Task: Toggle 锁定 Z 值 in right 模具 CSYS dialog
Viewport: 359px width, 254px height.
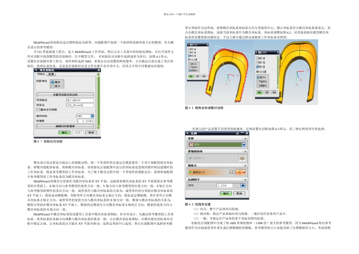Action: point(257,67)
